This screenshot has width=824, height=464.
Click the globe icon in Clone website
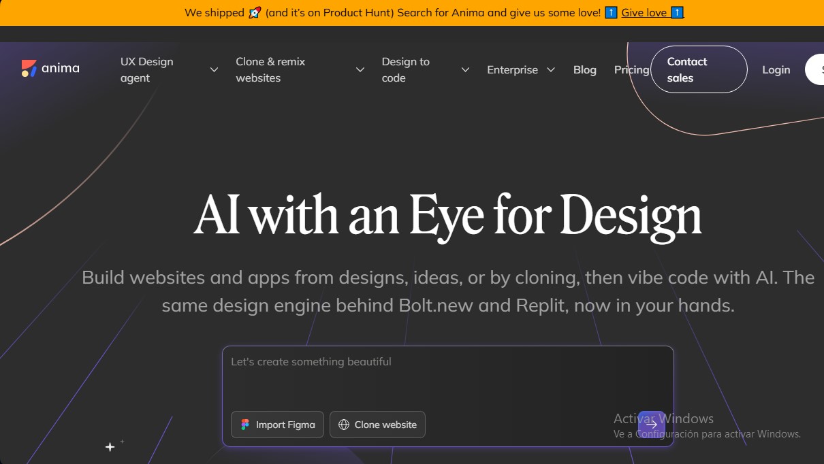coord(344,425)
